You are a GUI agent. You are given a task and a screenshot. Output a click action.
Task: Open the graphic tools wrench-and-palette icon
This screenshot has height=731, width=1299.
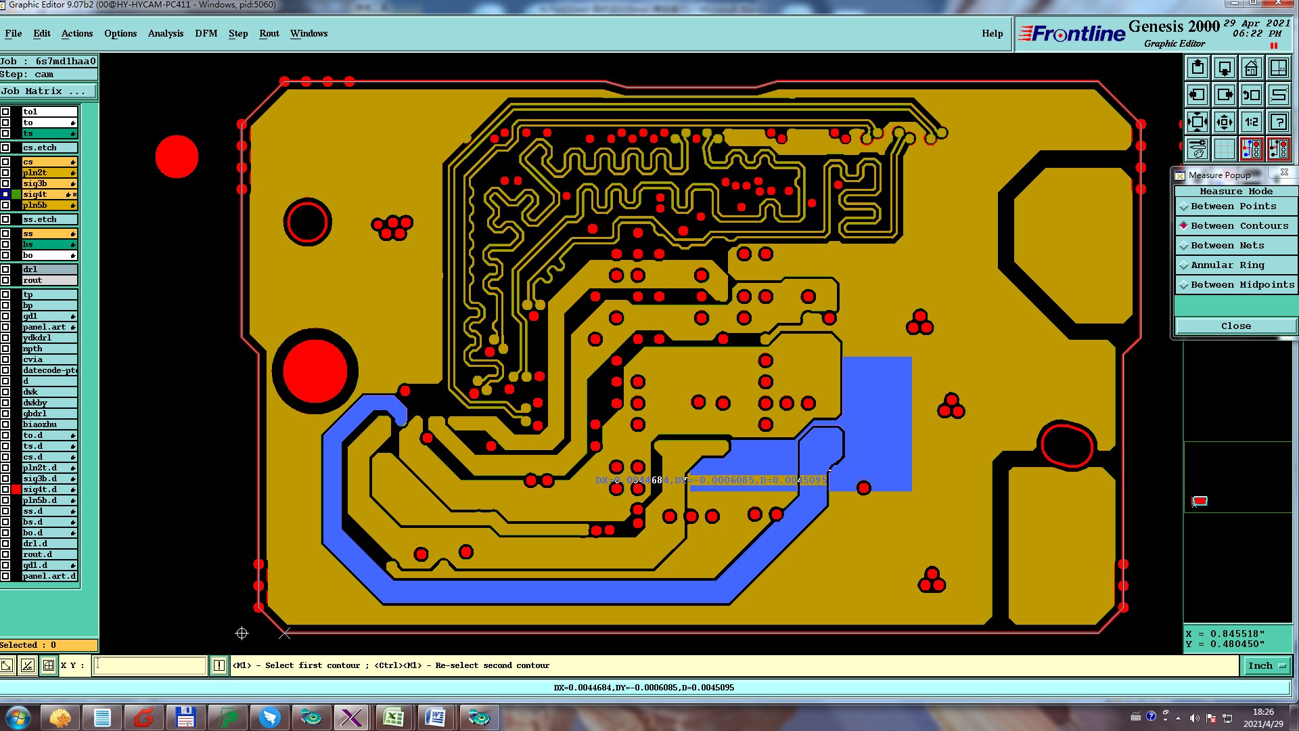point(1198,148)
